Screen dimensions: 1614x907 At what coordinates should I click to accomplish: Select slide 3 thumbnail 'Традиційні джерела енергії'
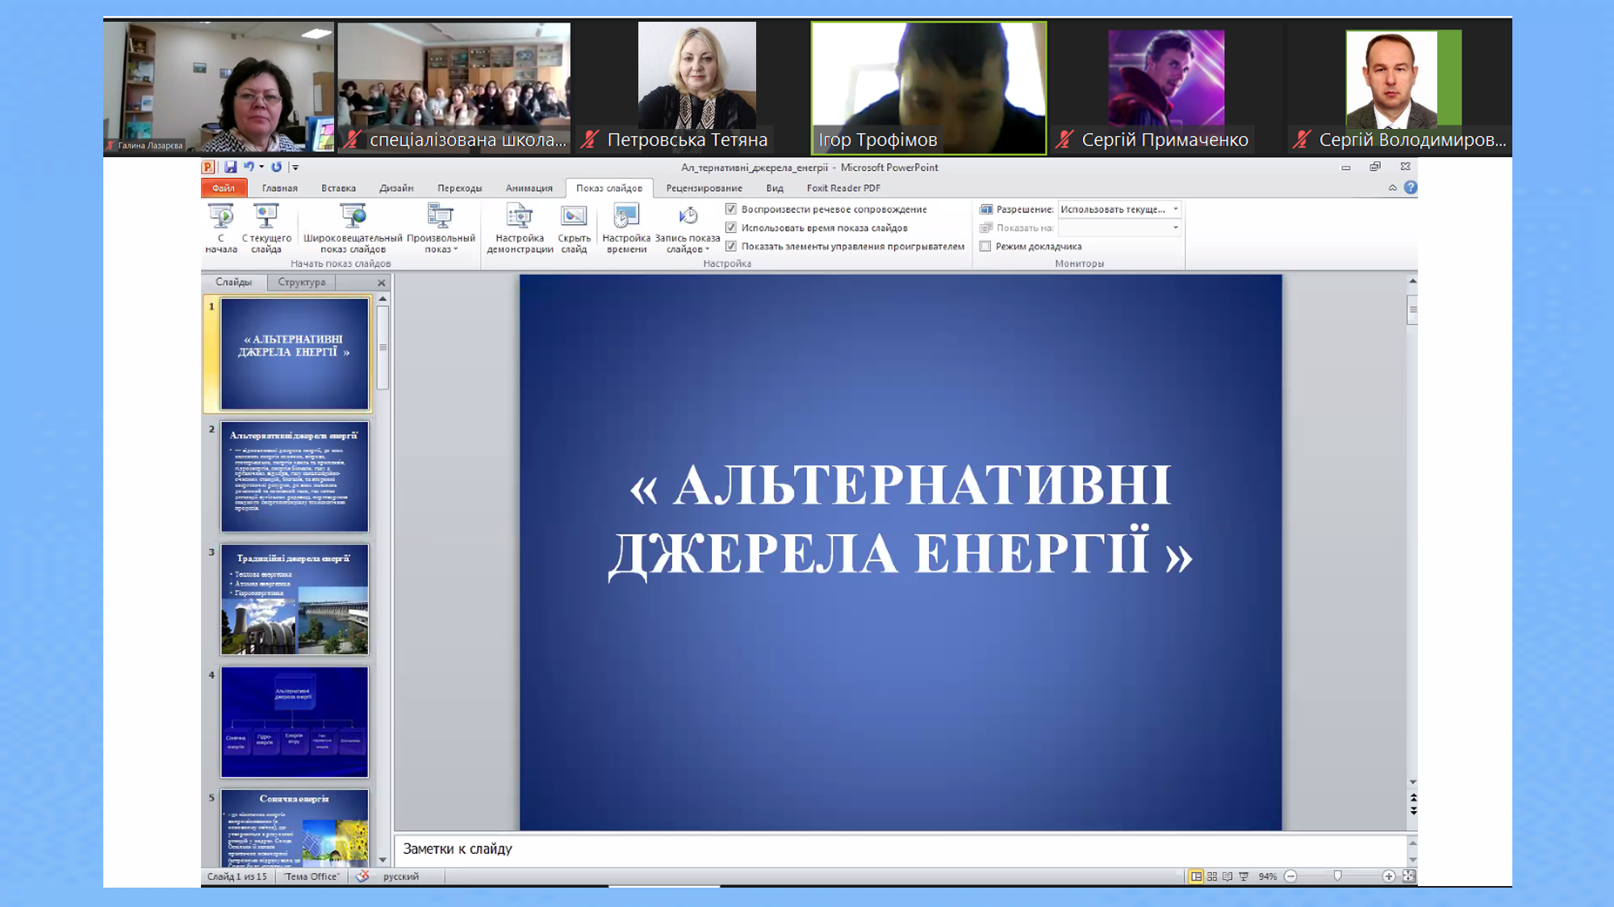point(295,599)
